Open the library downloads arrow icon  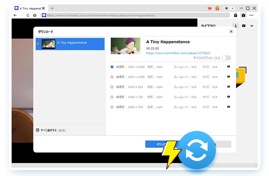[x=236, y=25]
